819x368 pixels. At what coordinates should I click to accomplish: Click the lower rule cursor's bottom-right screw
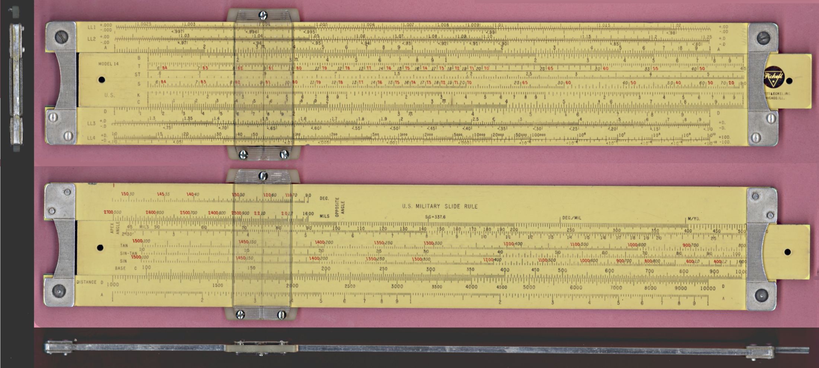282,315
